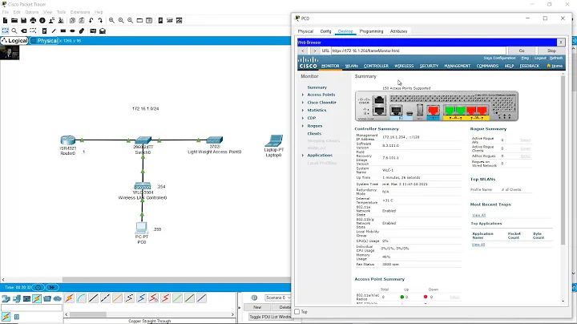Click Toggle PDU List Window button

click(x=270, y=317)
